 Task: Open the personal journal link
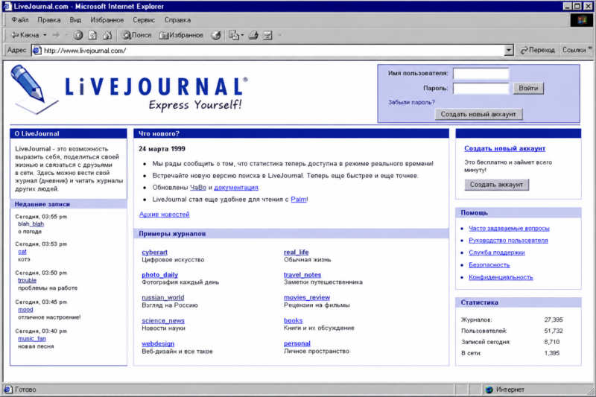[x=297, y=343]
